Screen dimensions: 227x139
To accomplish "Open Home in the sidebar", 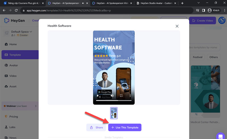I will click(13, 44).
